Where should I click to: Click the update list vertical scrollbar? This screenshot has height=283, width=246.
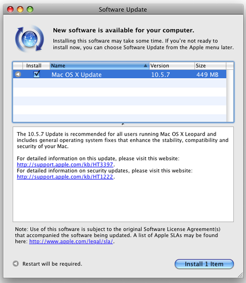pos(230,96)
